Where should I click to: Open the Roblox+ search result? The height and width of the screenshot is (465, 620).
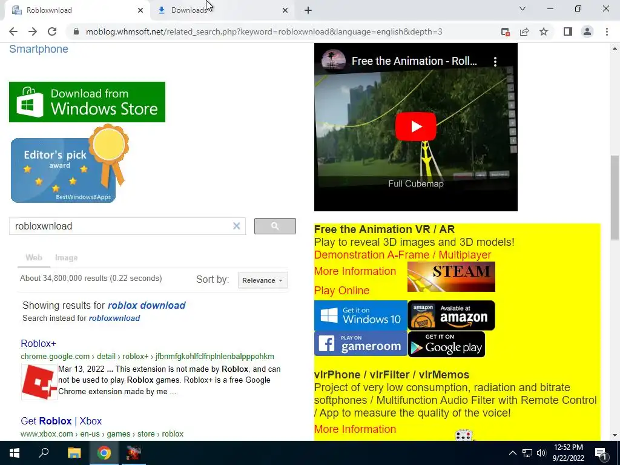pyautogui.click(x=38, y=343)
